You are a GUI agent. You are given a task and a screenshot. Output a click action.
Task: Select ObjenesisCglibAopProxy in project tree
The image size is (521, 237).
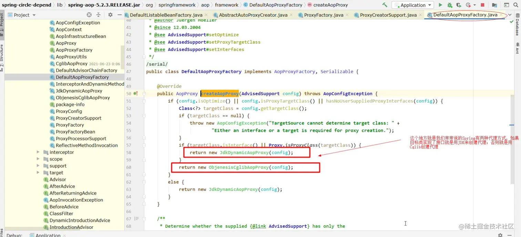coord(83,98)
